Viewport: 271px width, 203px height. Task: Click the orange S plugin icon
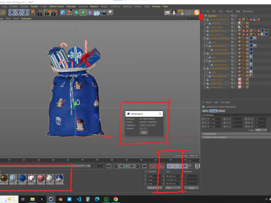(x=196, y=12)
